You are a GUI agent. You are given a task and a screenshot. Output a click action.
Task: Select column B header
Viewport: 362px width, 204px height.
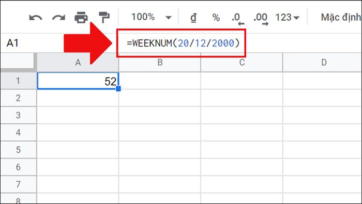(160, 62)
